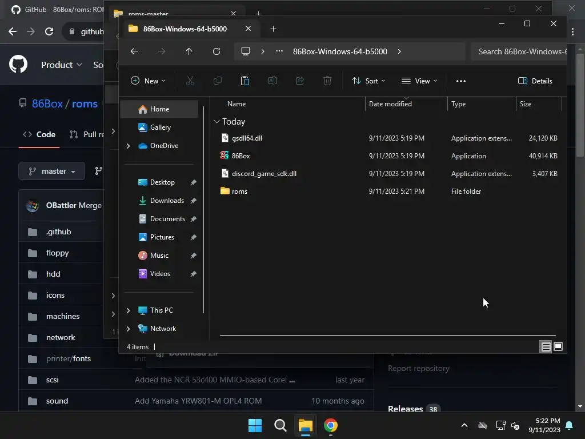Open Videos quick access folder
The height and width of the screenshot is (439, 585).
[x=159, y=274]
